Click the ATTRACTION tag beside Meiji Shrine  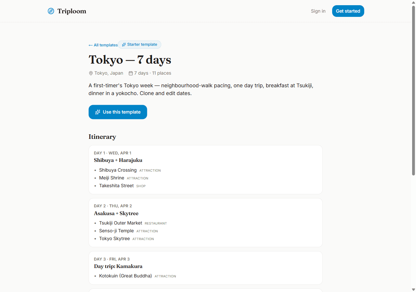coord(137,178)
